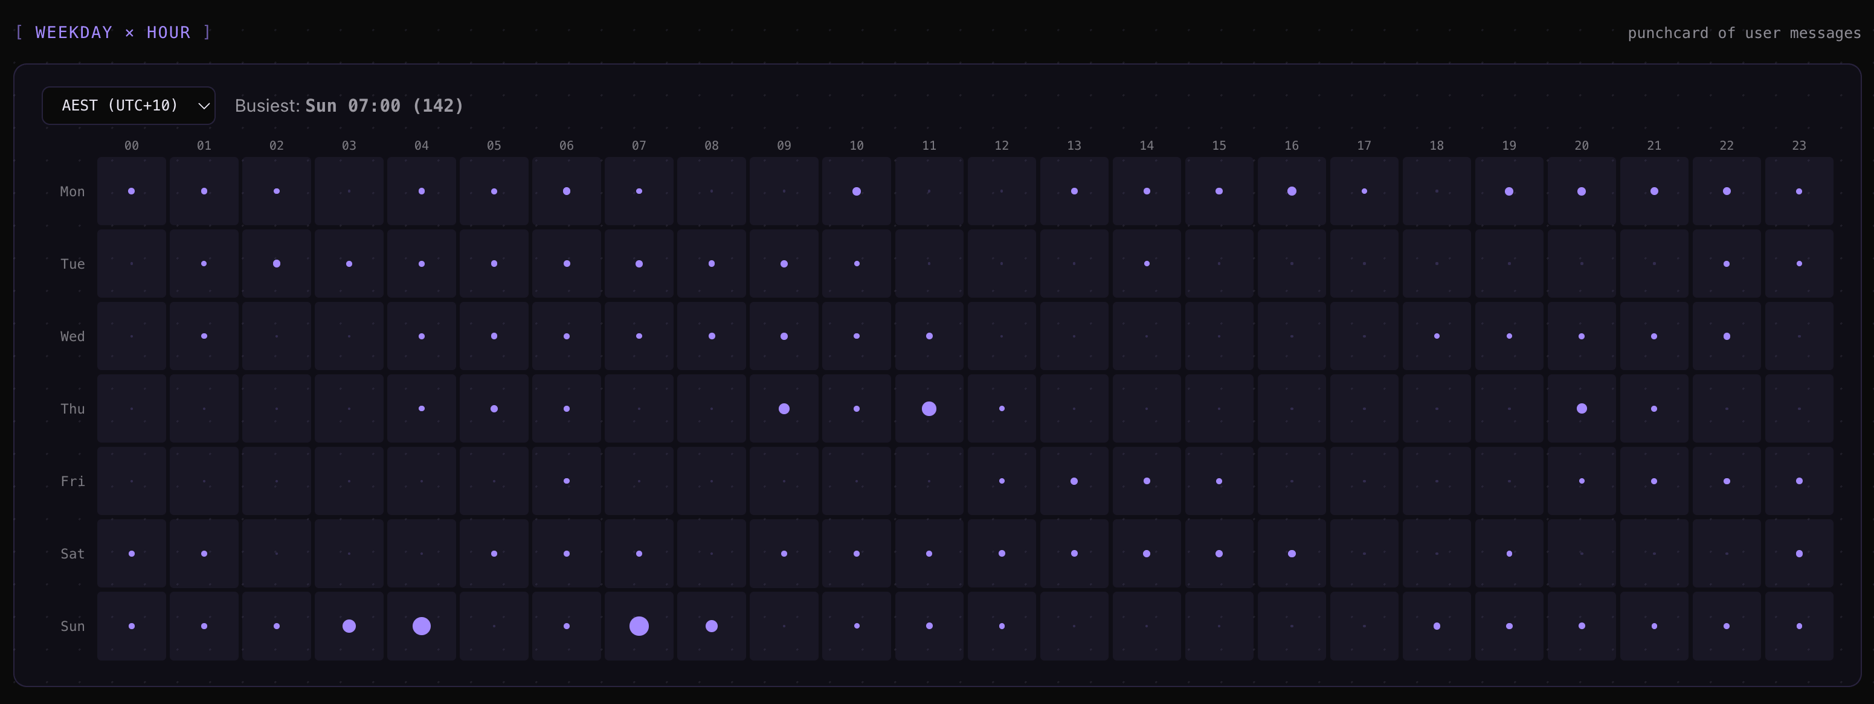This screenshot has height=704, width=1874.
Task: Click the largest dot at Sun 07
Action: 639,626
